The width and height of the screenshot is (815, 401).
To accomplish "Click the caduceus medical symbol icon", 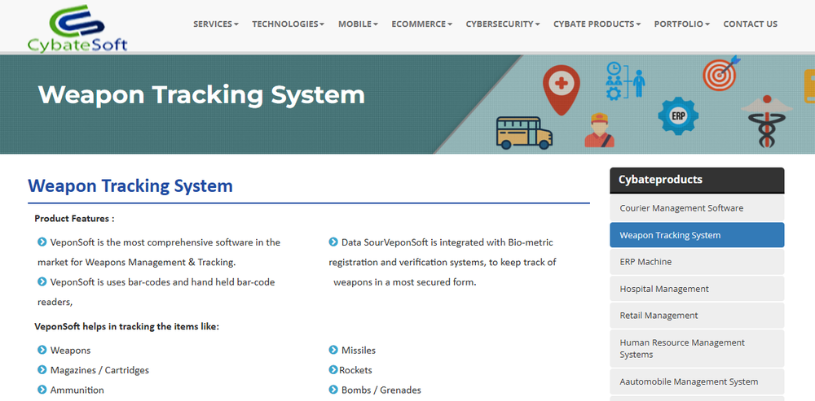I will 766,121.
